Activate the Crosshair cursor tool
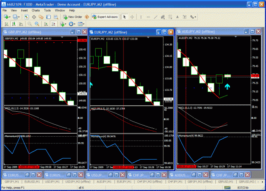 click(132, 17)
